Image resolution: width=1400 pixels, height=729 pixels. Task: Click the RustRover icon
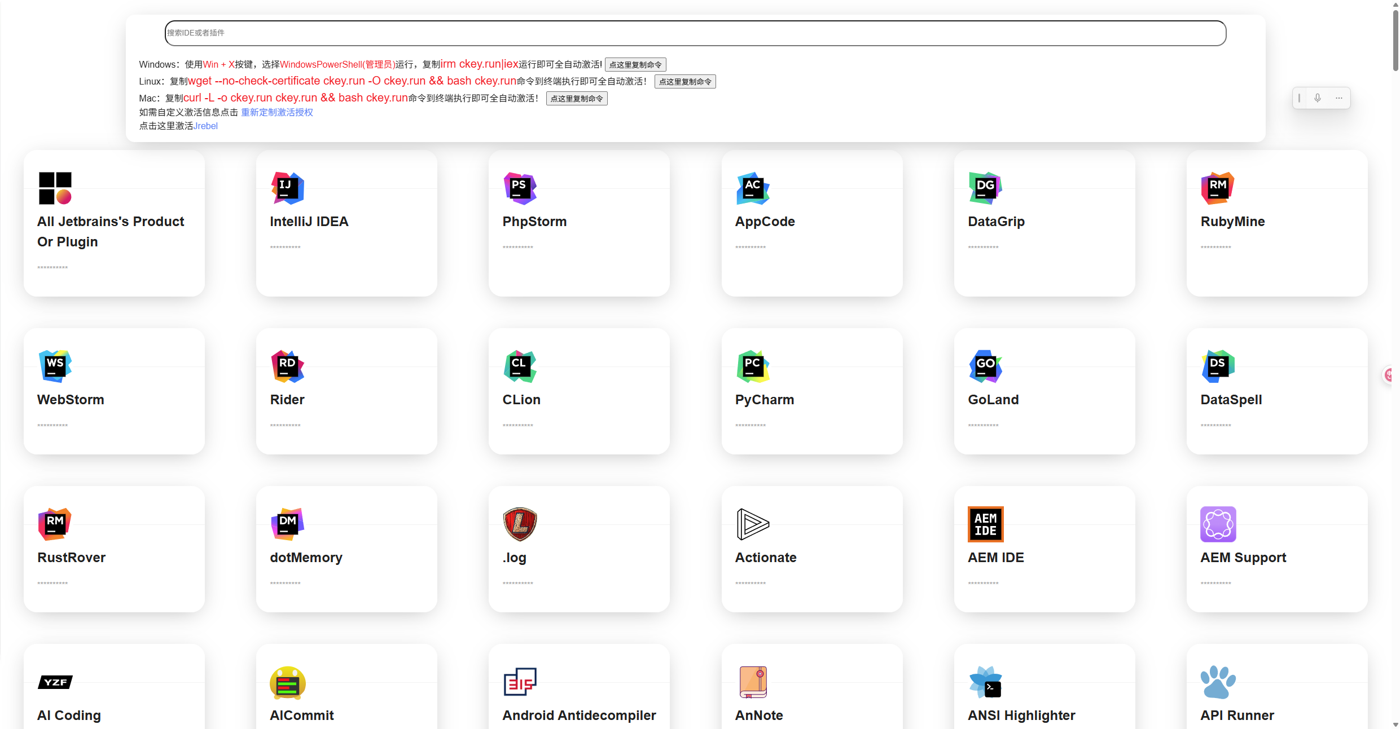click(x=55, y=524)
